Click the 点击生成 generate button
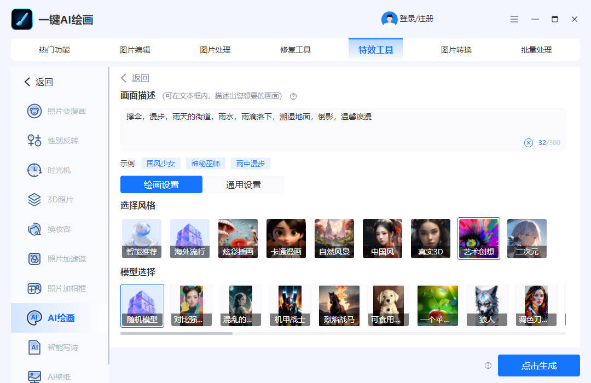 538,365
